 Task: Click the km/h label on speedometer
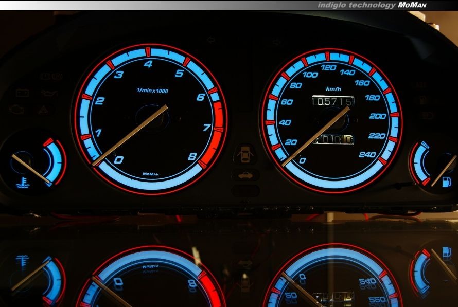[332, 88]
